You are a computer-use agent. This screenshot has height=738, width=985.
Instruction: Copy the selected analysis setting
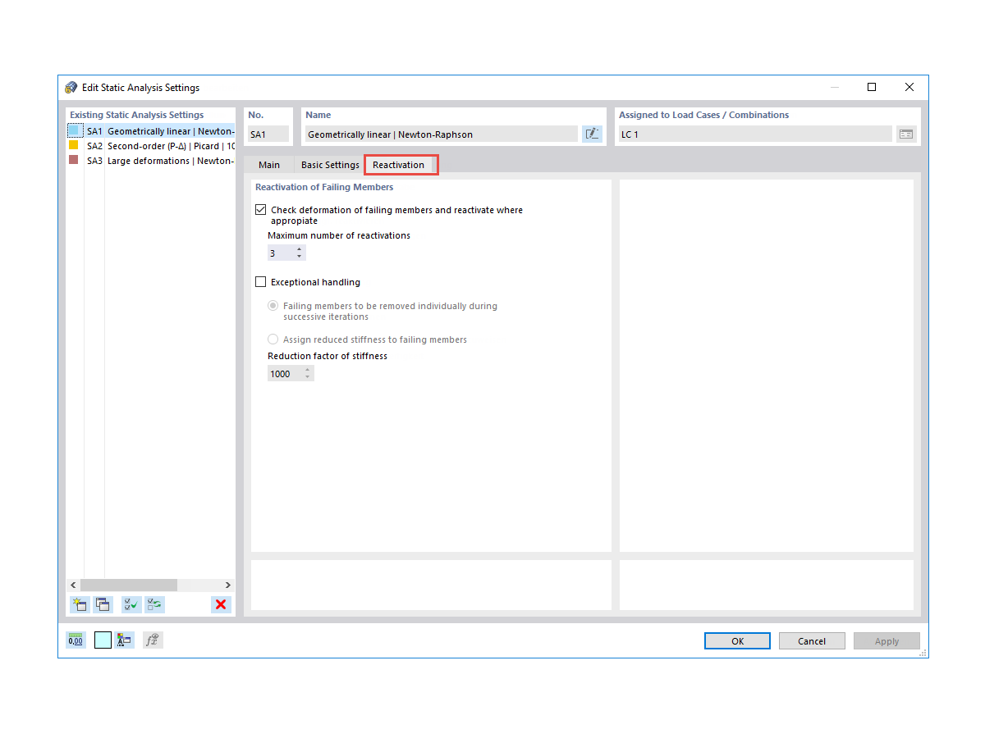pos(103,604)
